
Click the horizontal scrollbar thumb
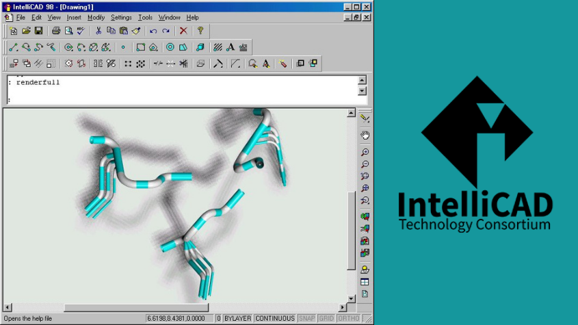tap(136, 307)
